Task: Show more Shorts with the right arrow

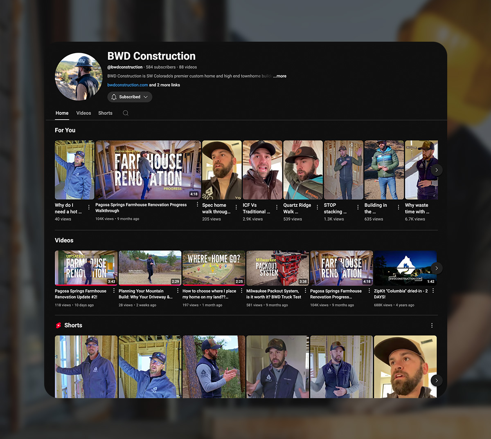Action: point(436,381)
